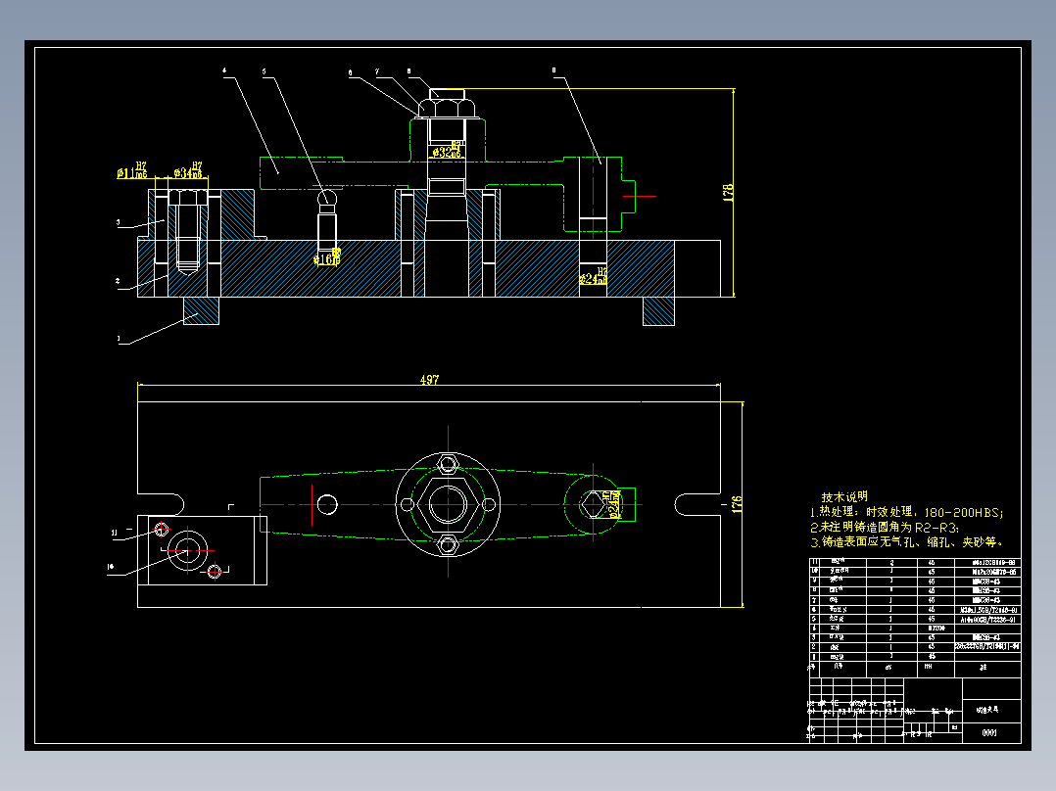This screenshot has width=1056, height=791.
Task: Select note 2 about 铸造圆角 R2-R3
Action: click(885, 527)
